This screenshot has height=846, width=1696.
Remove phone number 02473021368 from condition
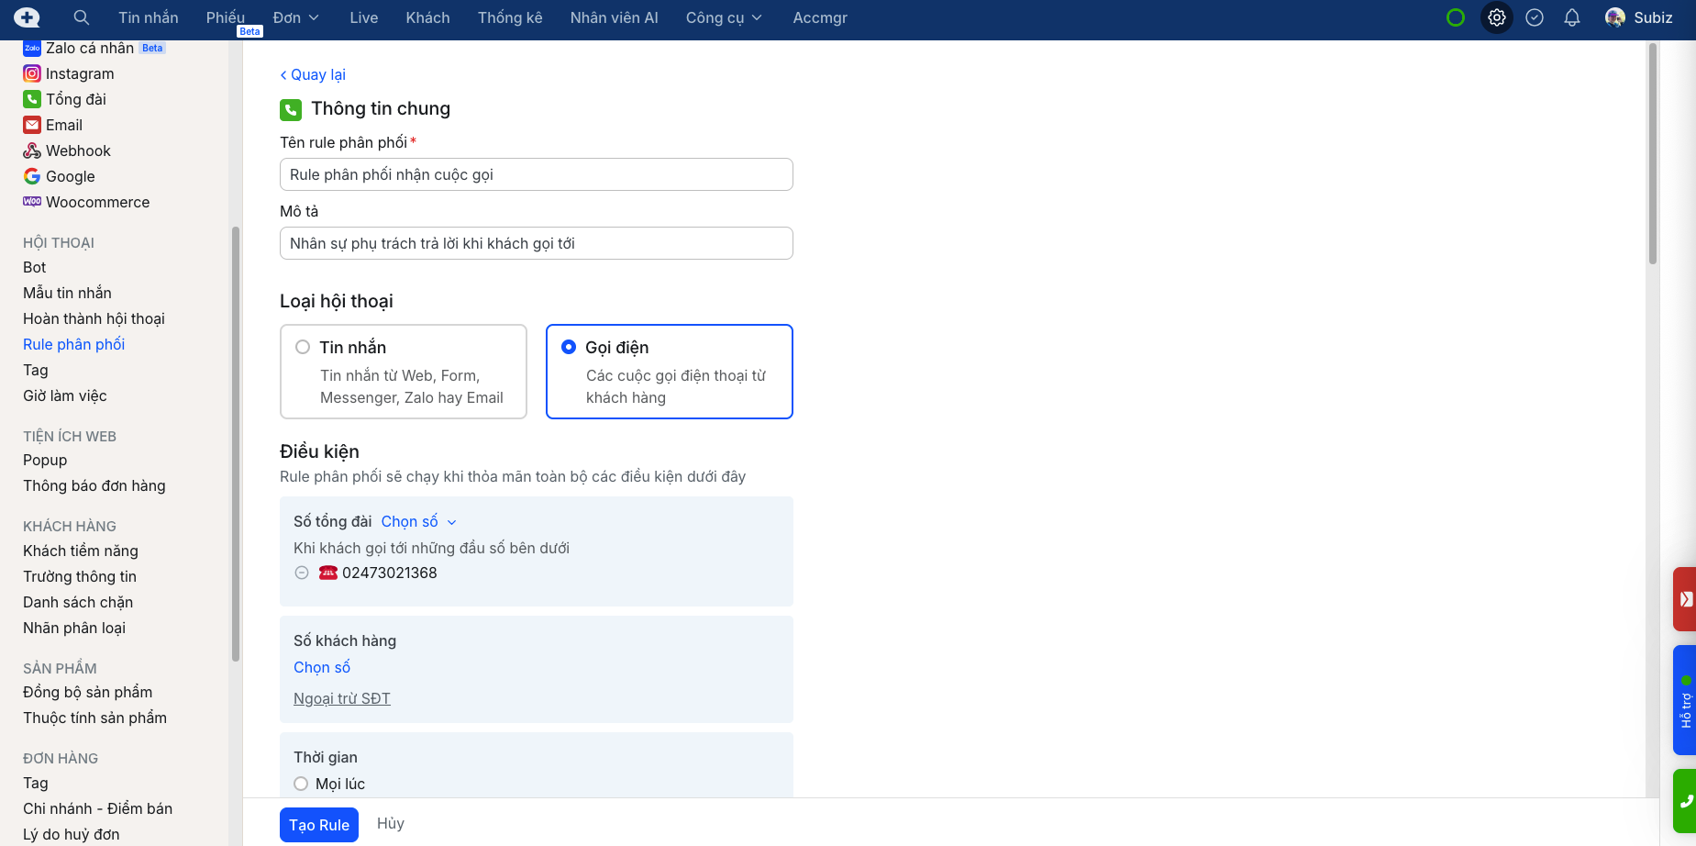click(302, 573)
